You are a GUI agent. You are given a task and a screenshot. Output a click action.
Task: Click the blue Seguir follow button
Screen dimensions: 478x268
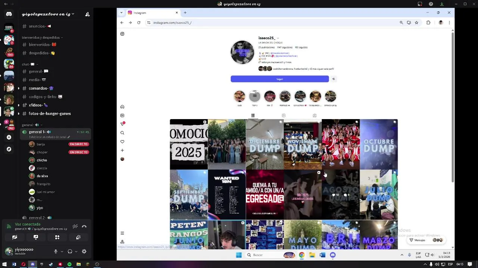point(280,79)
